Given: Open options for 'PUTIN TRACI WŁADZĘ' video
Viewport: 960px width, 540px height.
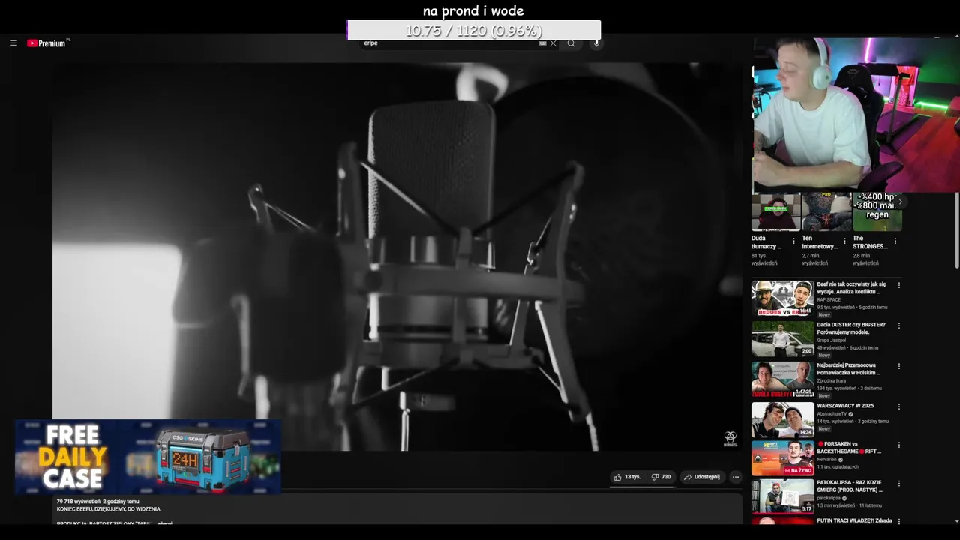Looking at the screenshot, I should click(x=899, y=521).
